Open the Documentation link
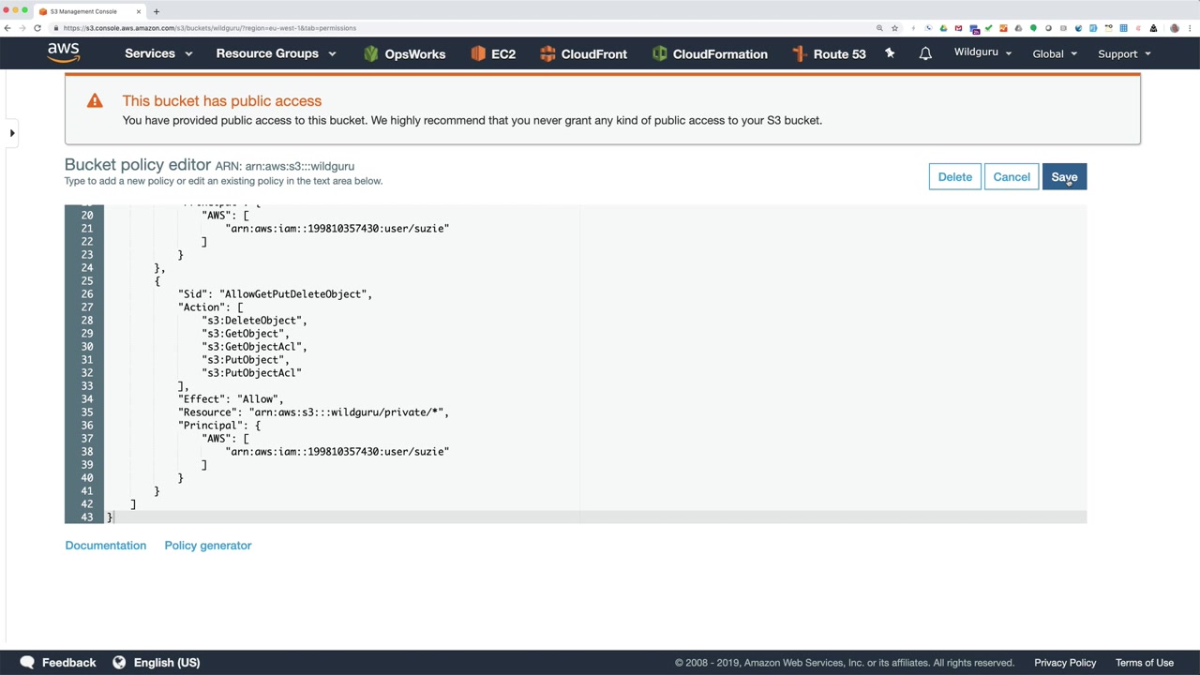This screenshot has height=675, width=1200. [x=106, y=546]
